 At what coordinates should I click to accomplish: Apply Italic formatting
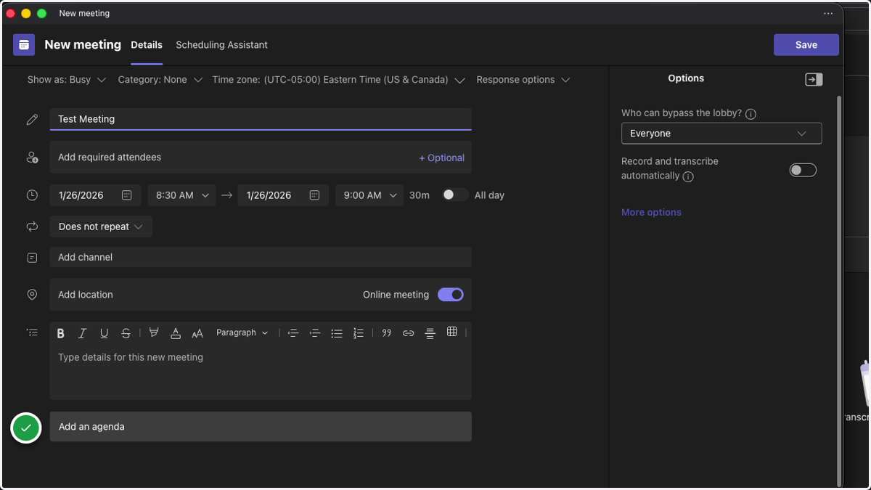click(x=82, y=333)
